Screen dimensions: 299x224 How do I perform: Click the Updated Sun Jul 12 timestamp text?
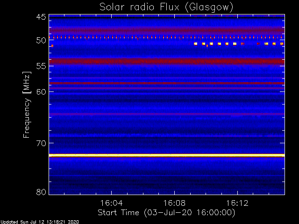click(39, 222)
